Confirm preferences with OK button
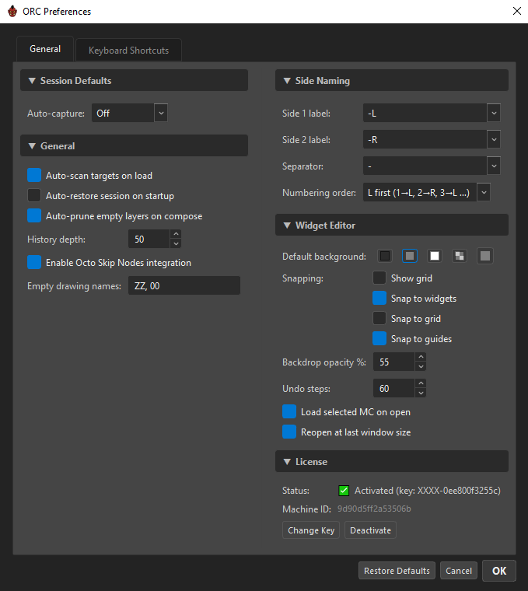Screen dimensions: 528x591 pyautogui.click(x=499, y=571)
